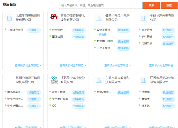Select the 中小学英语 job title

(x=15, y=92)
